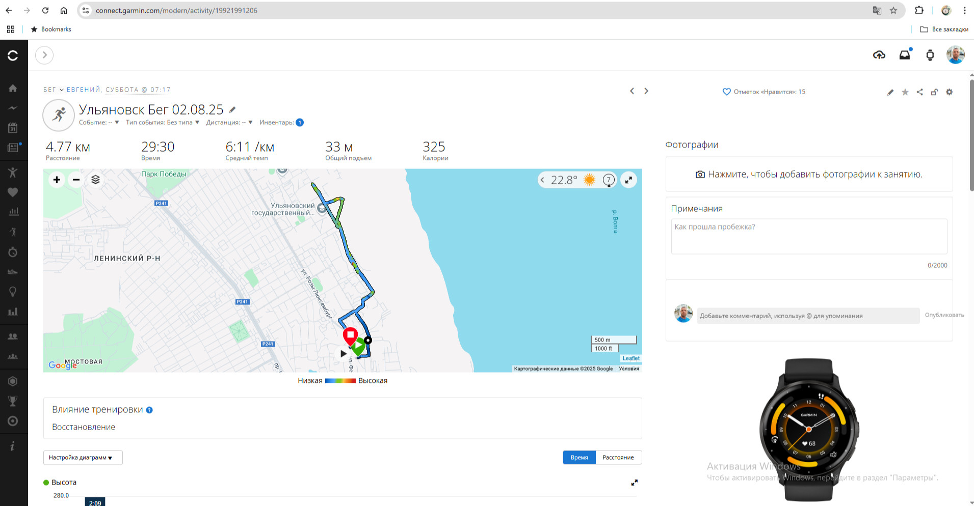Open the info icon in sidebar
974x506 pixels.
pyautogui.click(x=13, y=446)
